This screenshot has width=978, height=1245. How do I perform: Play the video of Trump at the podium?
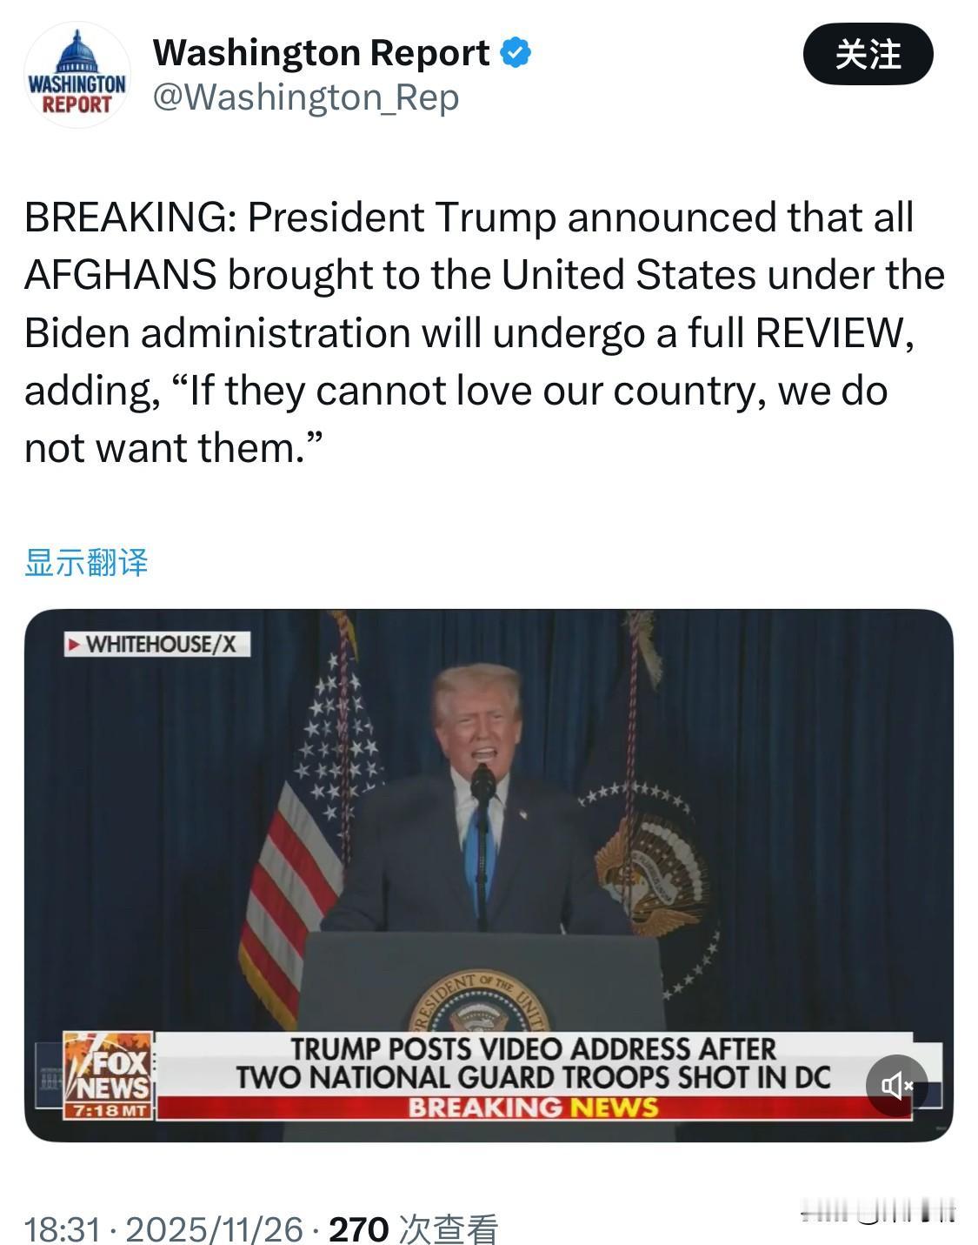coord(489,874)
